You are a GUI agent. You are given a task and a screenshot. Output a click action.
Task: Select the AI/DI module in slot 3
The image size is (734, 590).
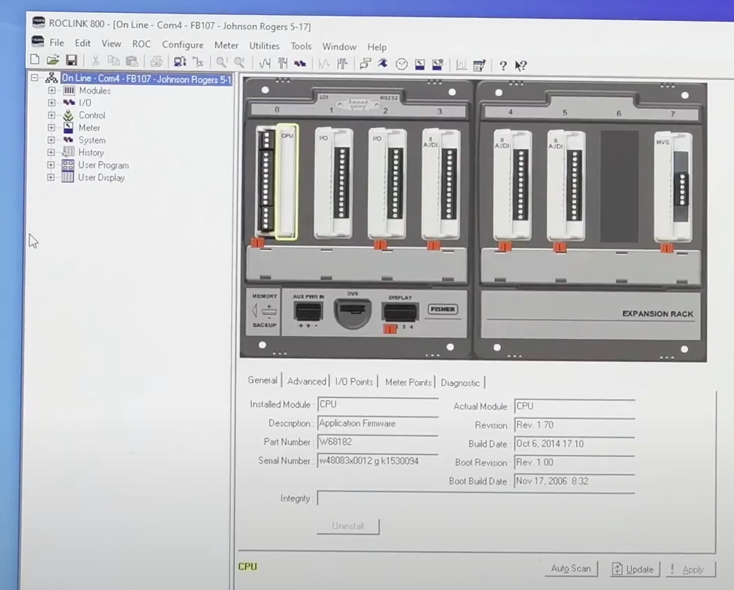click(440, 185)
